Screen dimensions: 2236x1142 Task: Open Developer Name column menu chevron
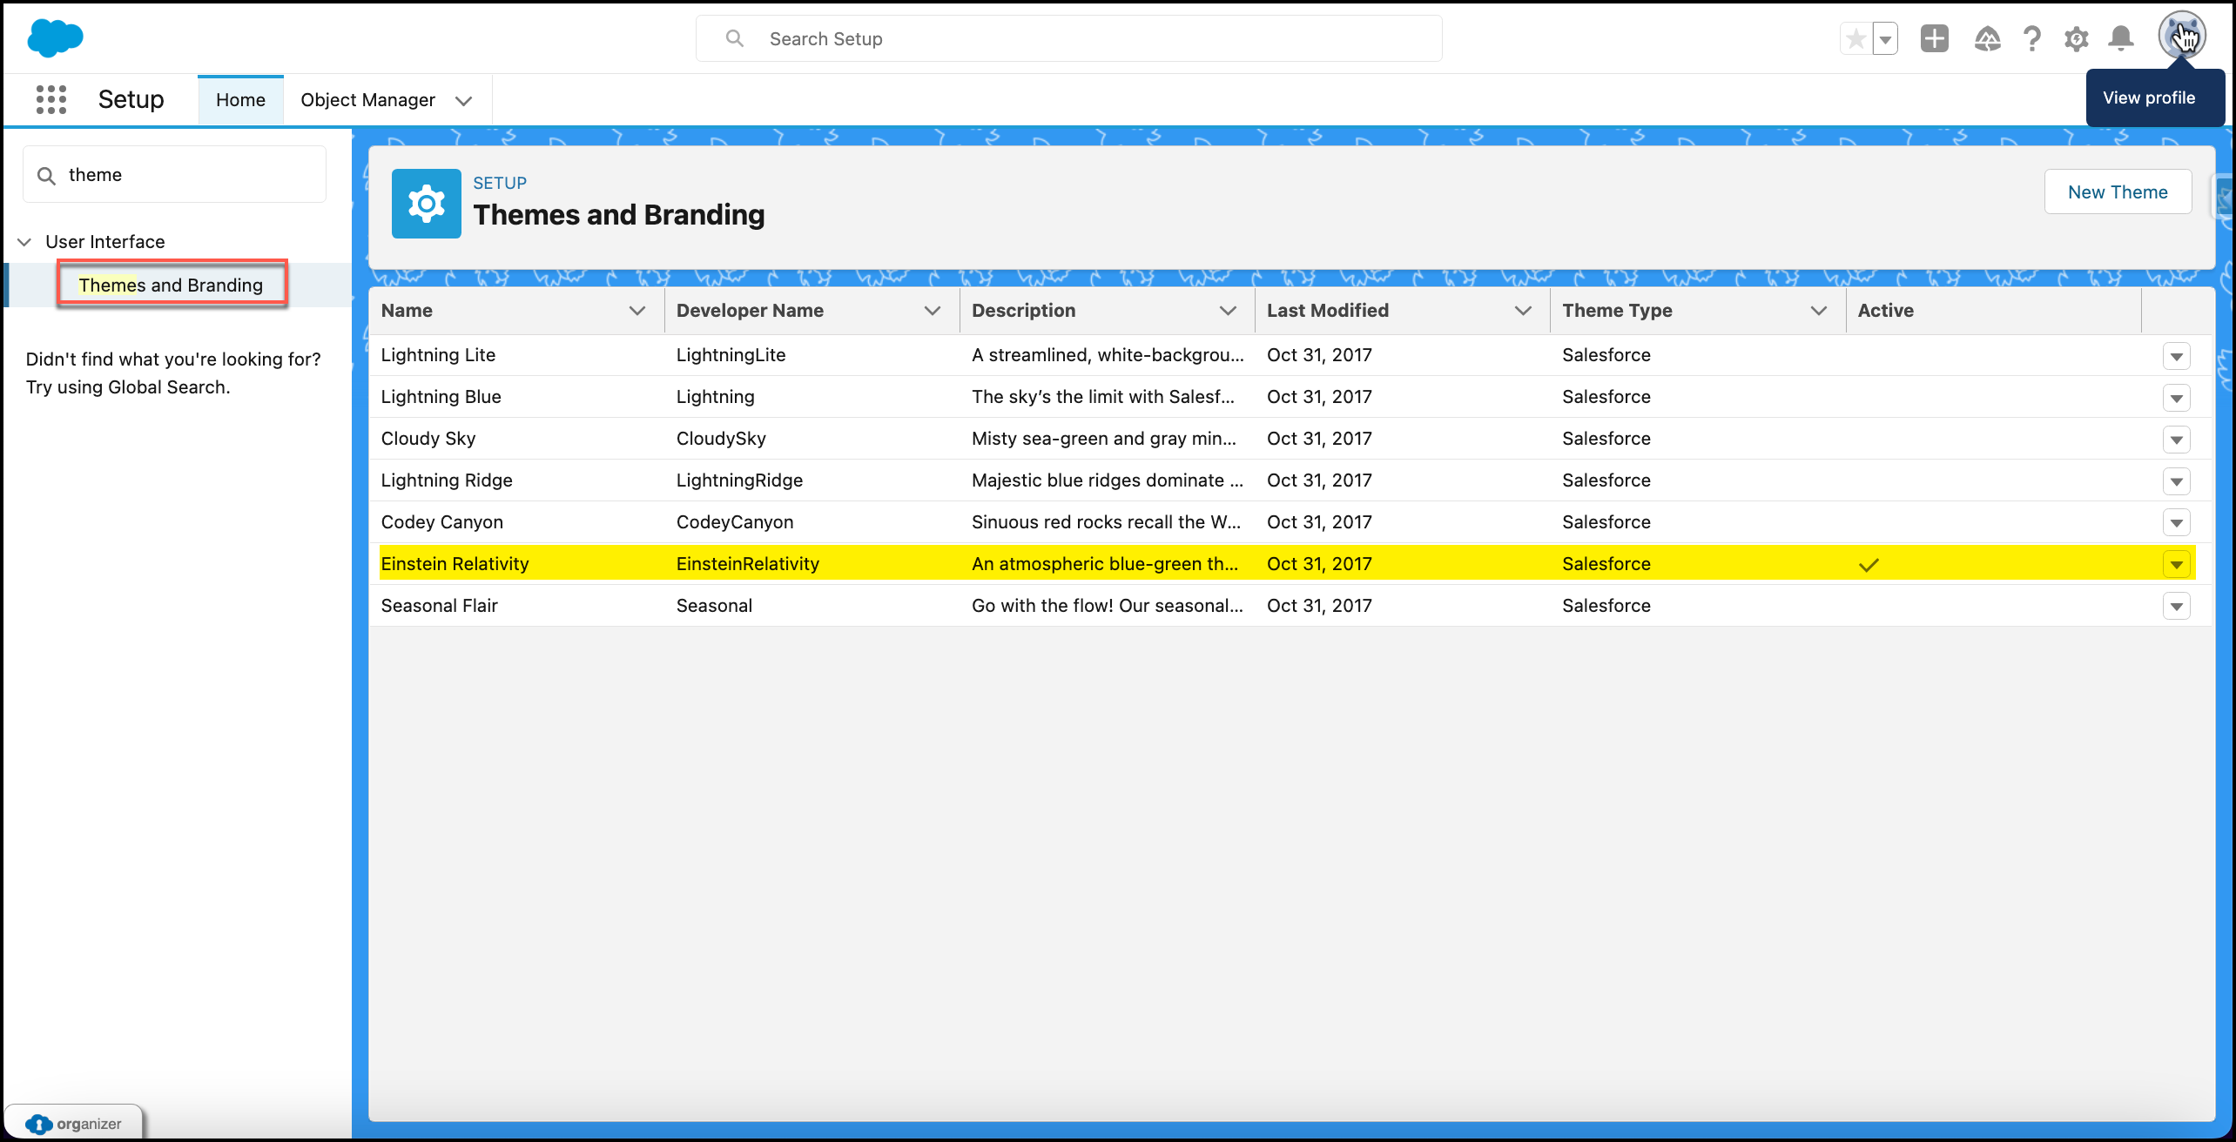[933, 312]
